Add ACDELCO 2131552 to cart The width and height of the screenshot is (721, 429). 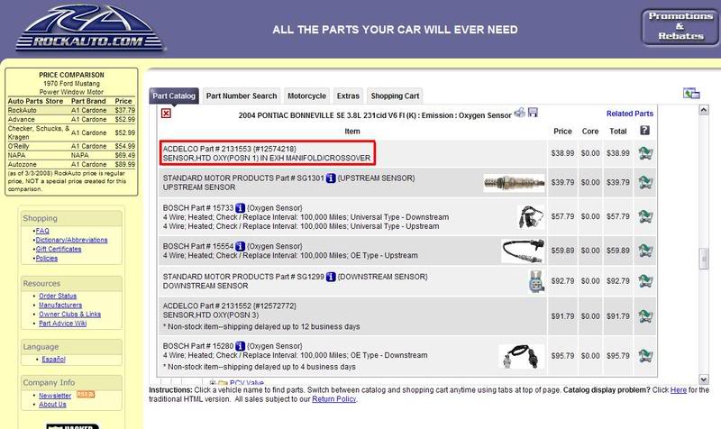click(x=645, y=315)
